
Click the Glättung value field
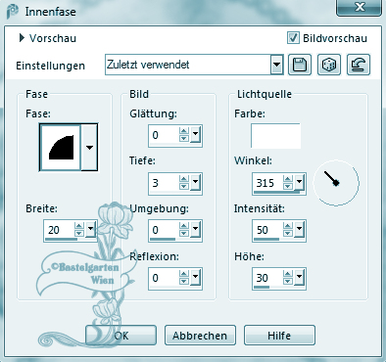pyautogui.click(x=164, y=135)
